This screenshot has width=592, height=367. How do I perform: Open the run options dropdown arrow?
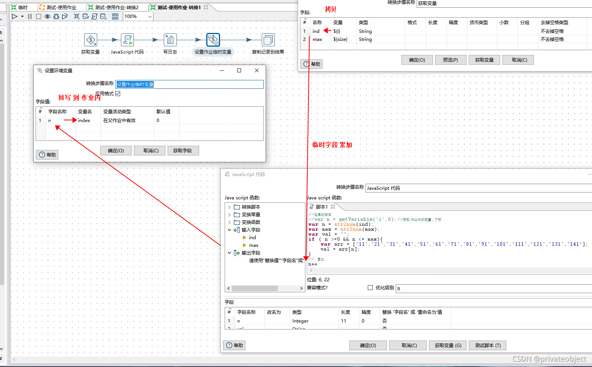click(22, 16)
